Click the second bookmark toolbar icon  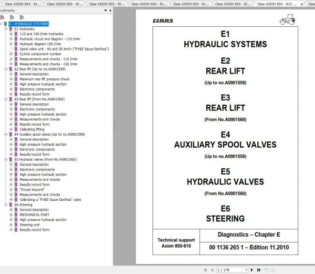12,18
